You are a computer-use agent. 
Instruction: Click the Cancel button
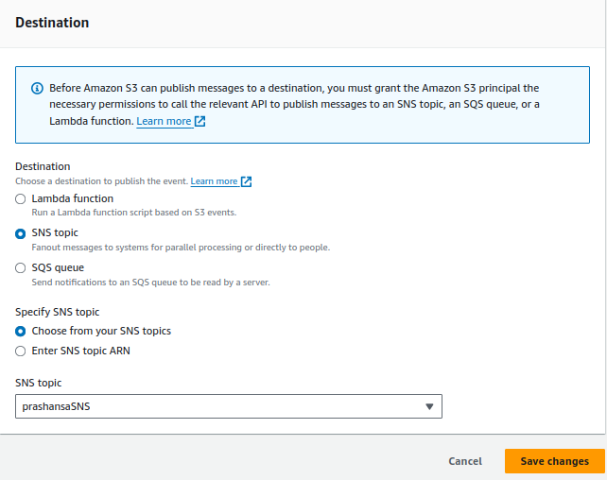[465, 461]
